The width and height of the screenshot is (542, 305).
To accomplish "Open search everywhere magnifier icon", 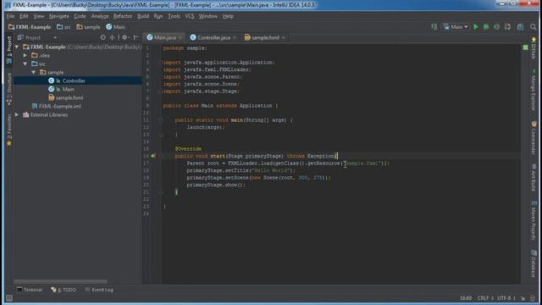I will 533,27.
